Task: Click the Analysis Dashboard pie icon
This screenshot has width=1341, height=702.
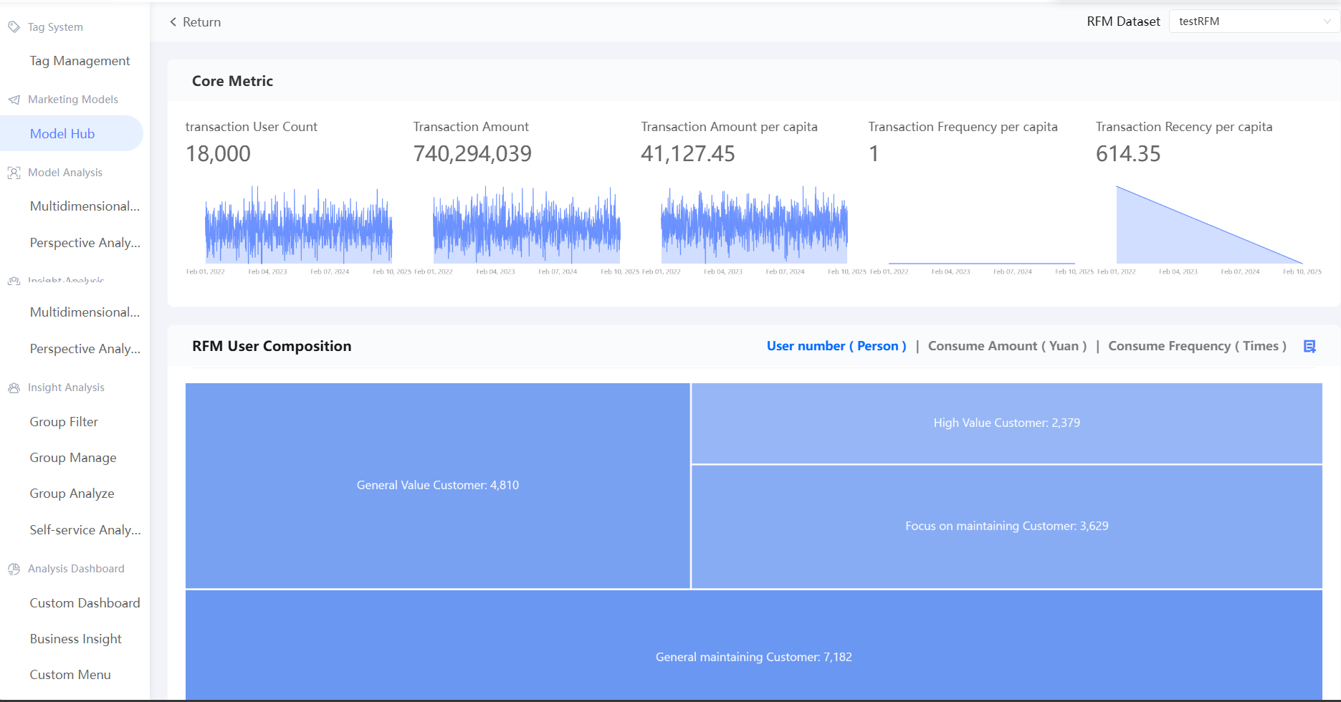Action: pyautogui.click(x=14, y=569)
